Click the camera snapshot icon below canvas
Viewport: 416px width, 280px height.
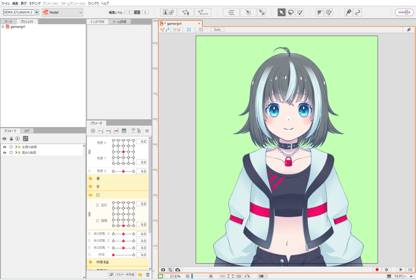coord(163,270)
